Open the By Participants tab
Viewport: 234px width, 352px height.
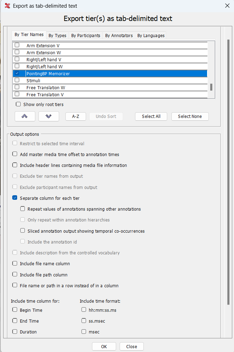point(86,35)
